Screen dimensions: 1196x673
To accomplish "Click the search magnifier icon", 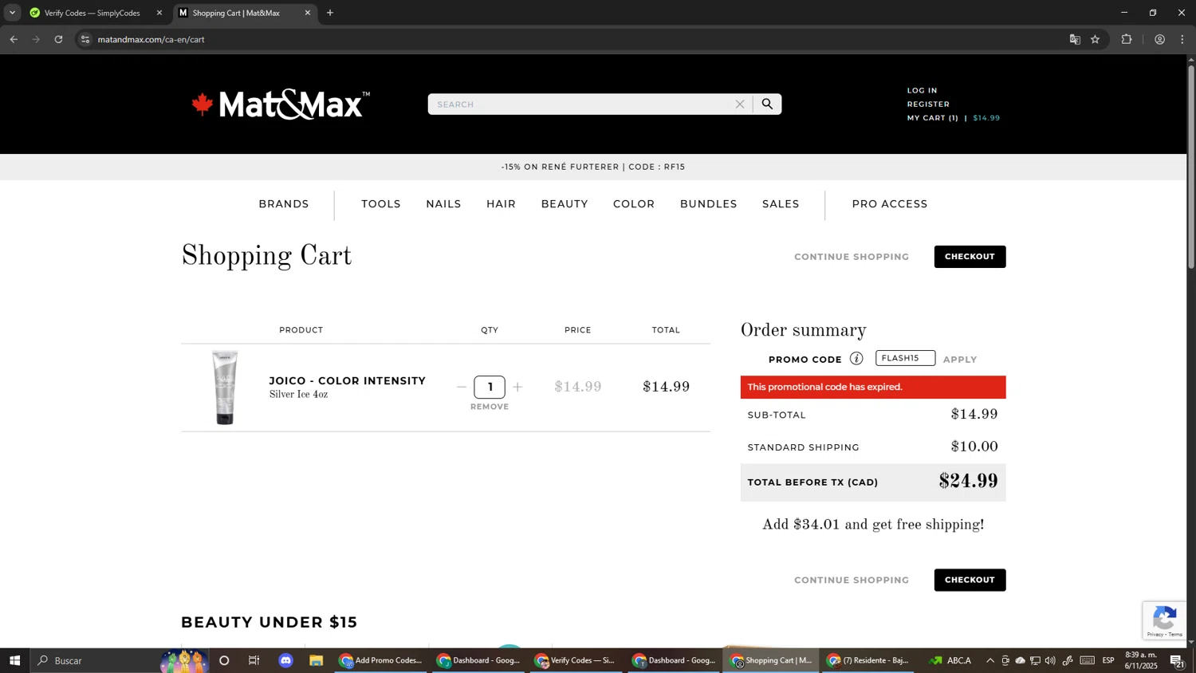I will (x=767, y=104).
